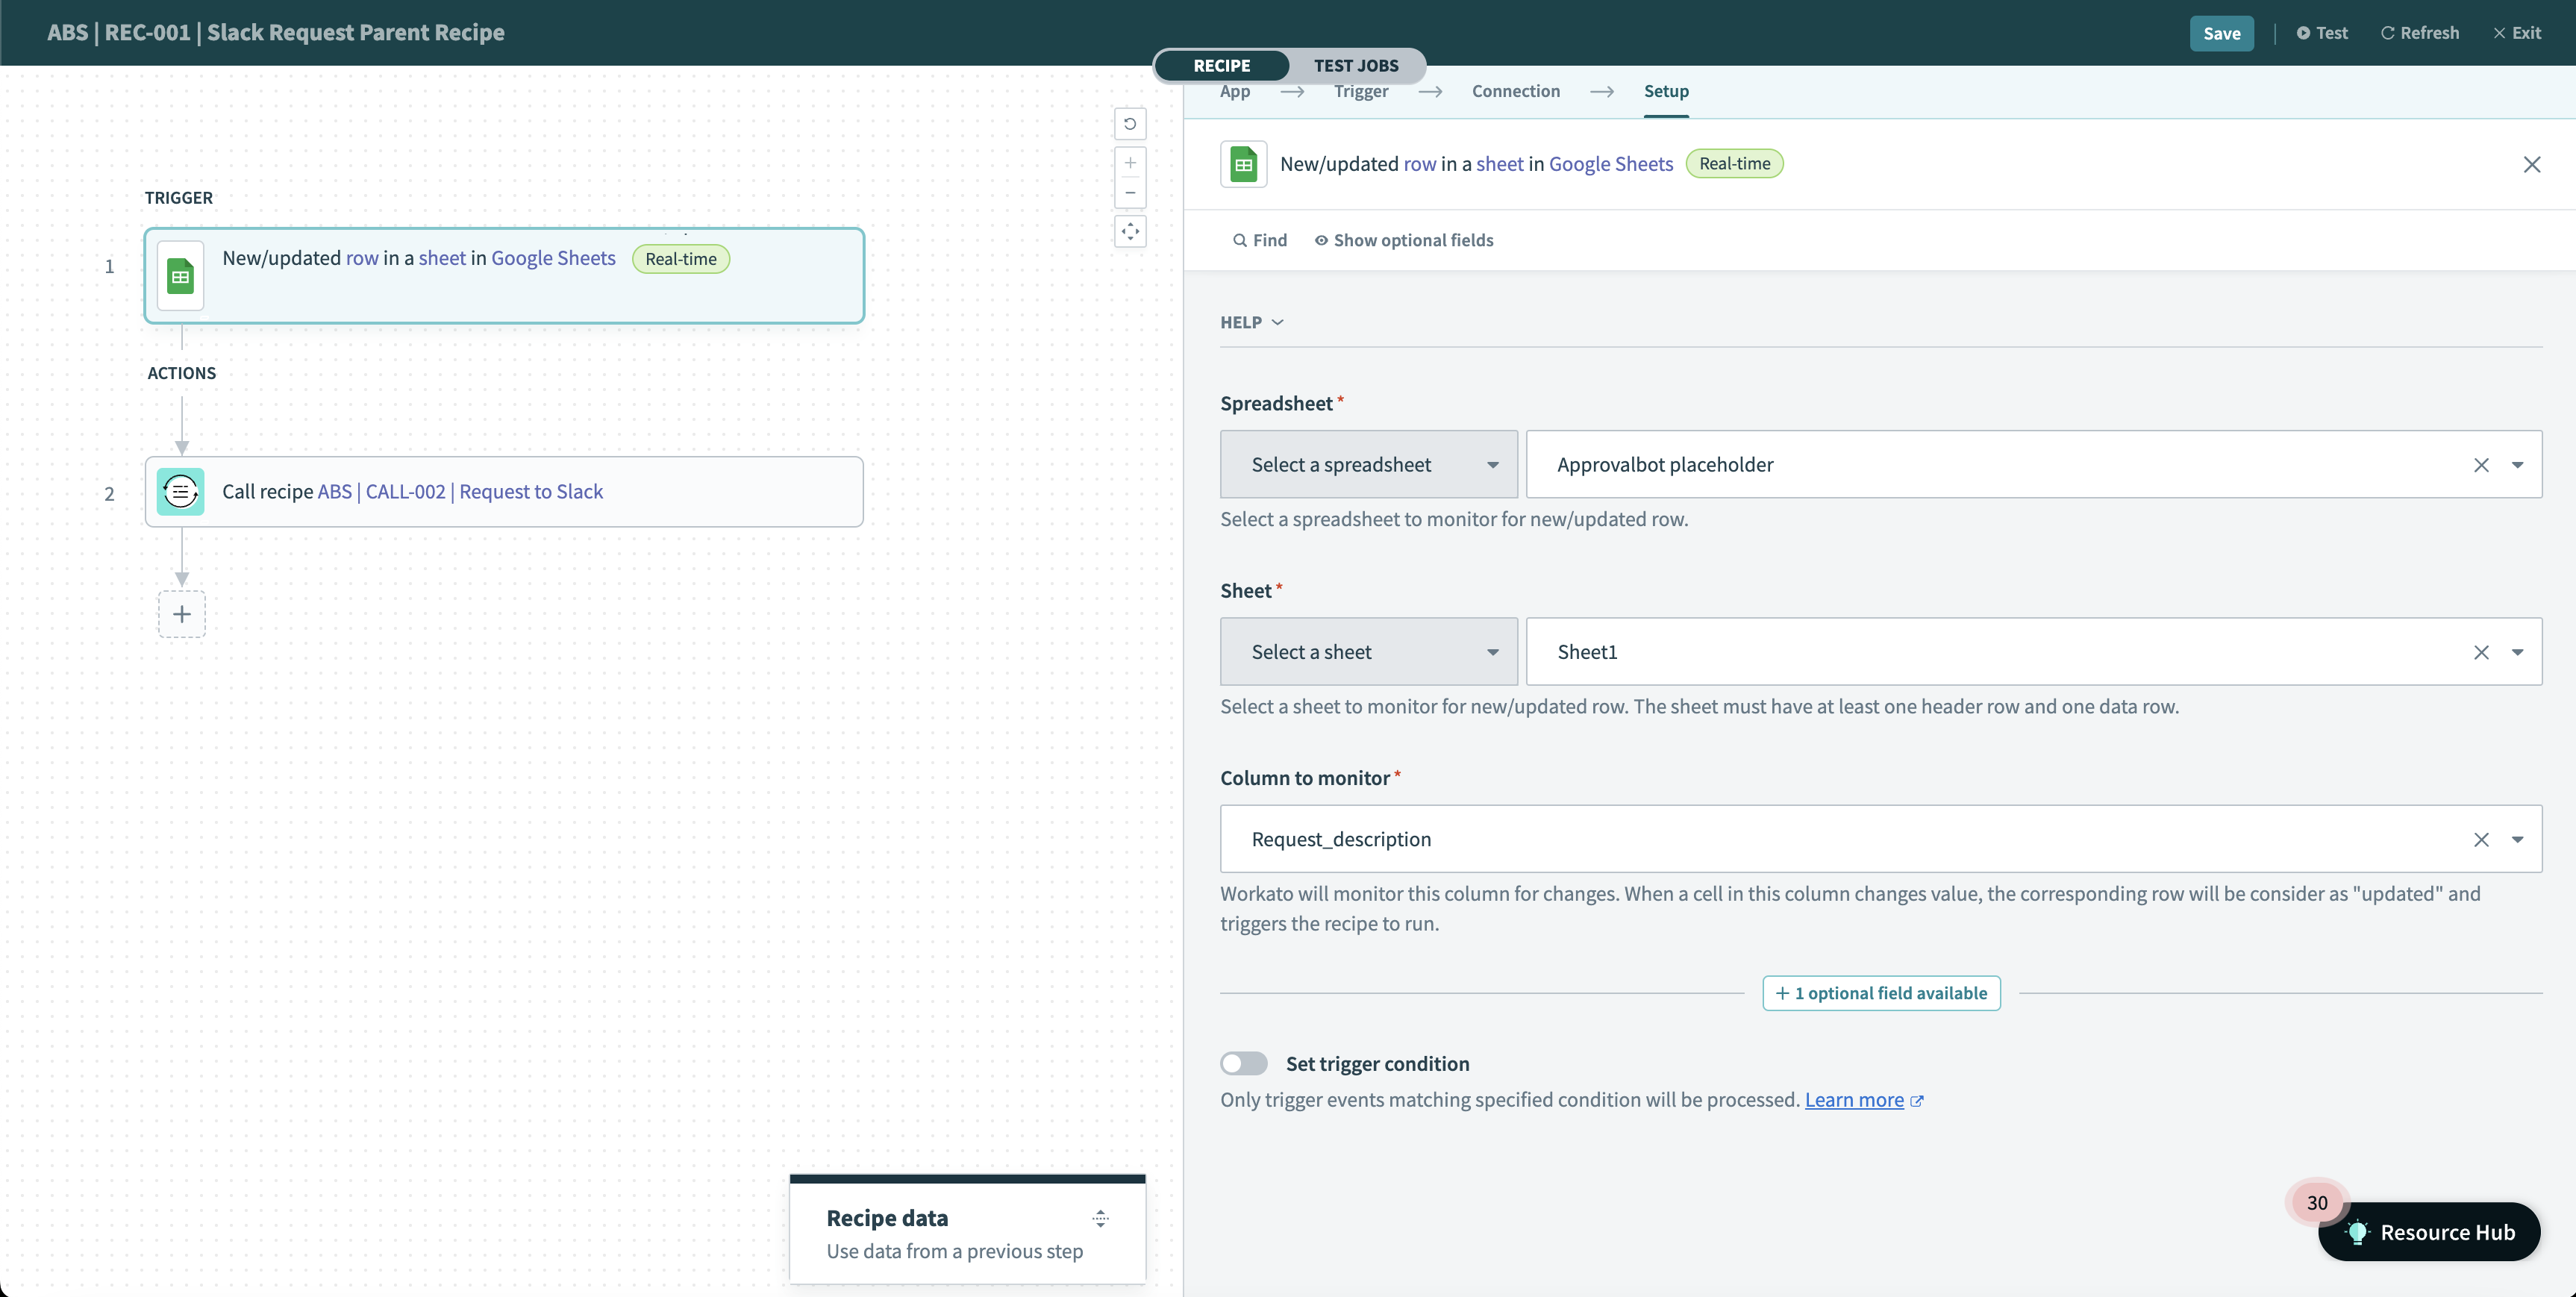This screenshot has width=2576, height=1297.
Task: Open the Select a spreadsheet mode dropdown
Action: pyautogui.click(x=1369, y=465)
